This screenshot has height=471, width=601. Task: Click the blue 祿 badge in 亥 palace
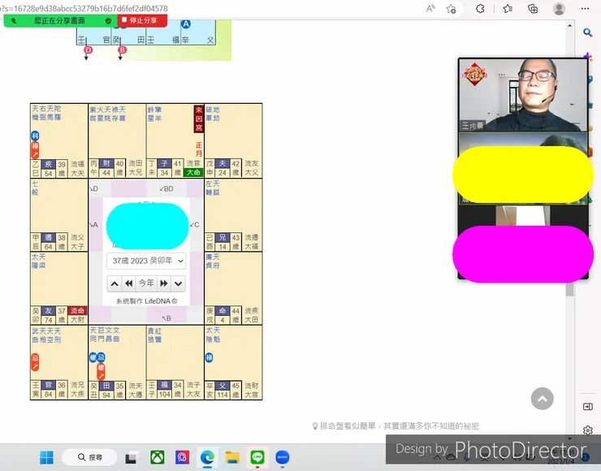point(210,357)
